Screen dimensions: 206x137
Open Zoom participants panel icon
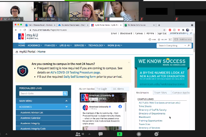click(x=78, y=134)
